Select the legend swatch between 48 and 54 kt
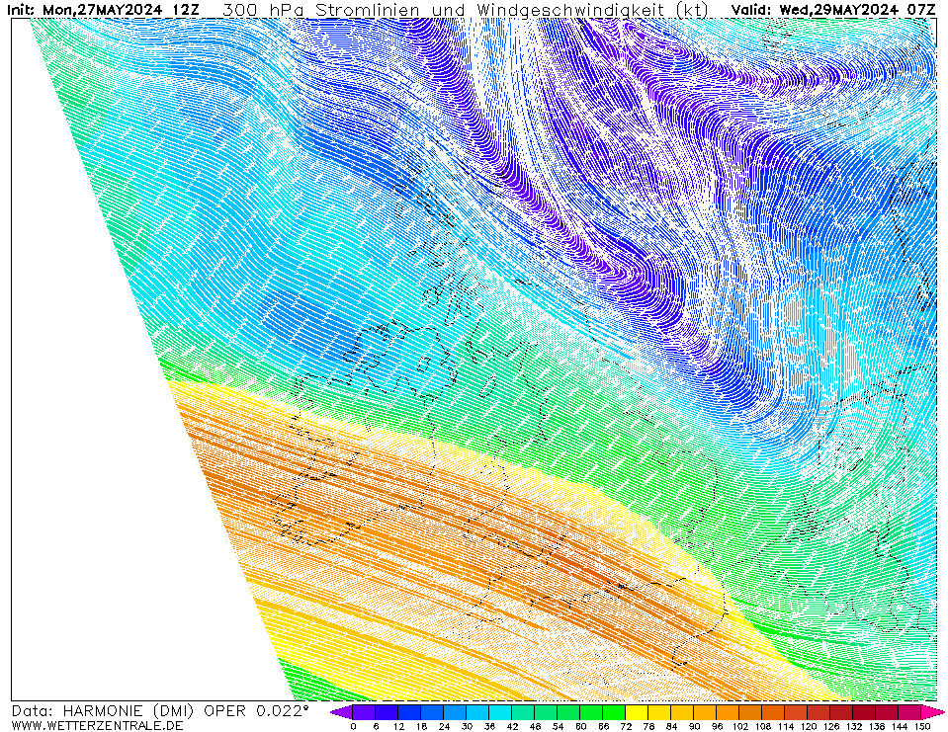The image size is (948, 732). coord(546,712)
